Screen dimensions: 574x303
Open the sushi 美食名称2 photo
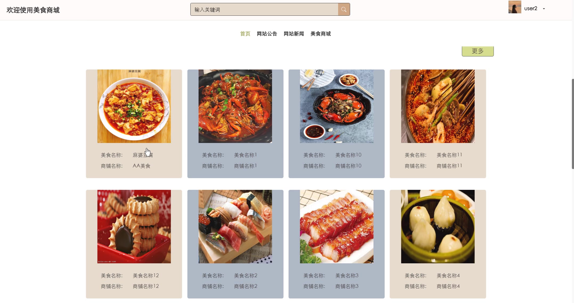click(235, 227)
